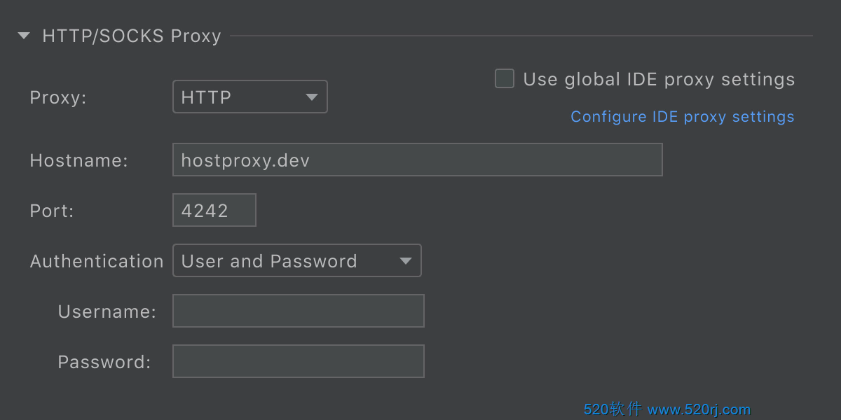Viewport: 841px width, 420px height.
Task: Click the Proxy: label
Action: (58, 97)
